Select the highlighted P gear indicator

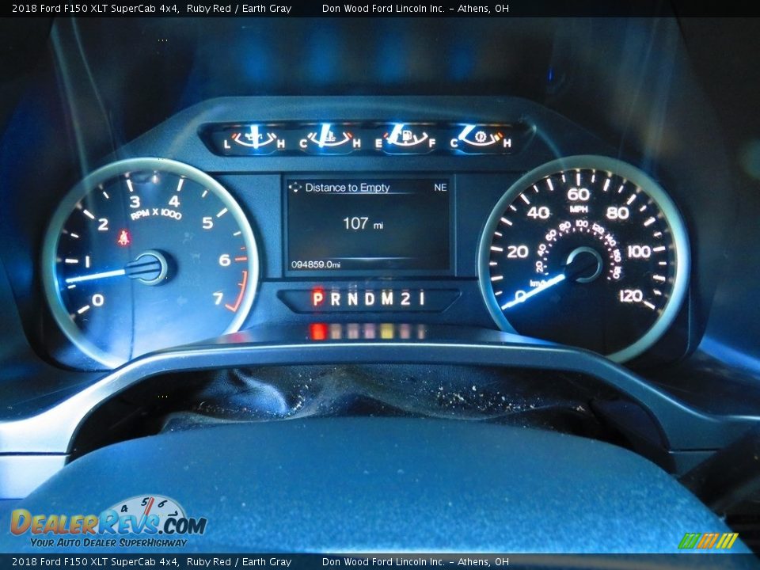[317, 298]
